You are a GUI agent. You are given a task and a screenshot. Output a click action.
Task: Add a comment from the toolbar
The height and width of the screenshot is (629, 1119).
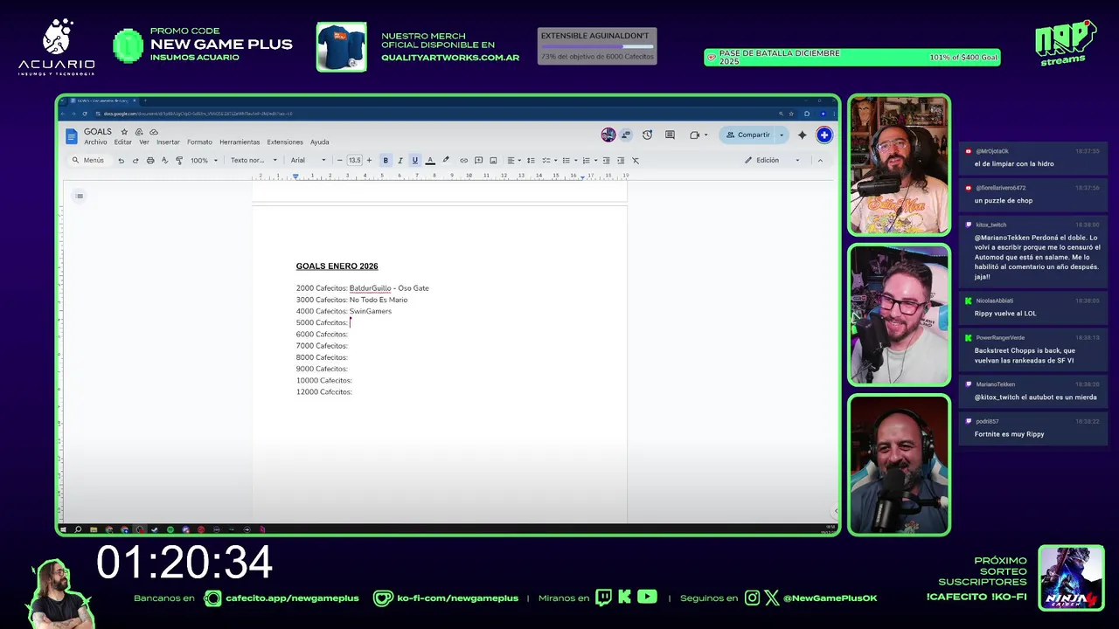pos(478,161)
